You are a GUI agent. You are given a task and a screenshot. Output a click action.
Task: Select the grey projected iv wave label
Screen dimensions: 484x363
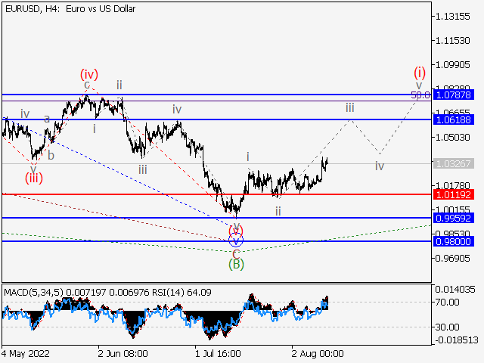(380, 166)
